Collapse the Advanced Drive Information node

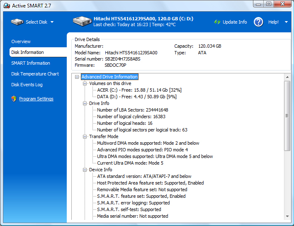(77, 77)
